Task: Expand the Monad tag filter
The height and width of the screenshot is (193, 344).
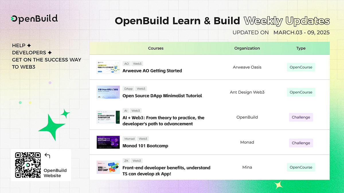Action: click(129, 138)
